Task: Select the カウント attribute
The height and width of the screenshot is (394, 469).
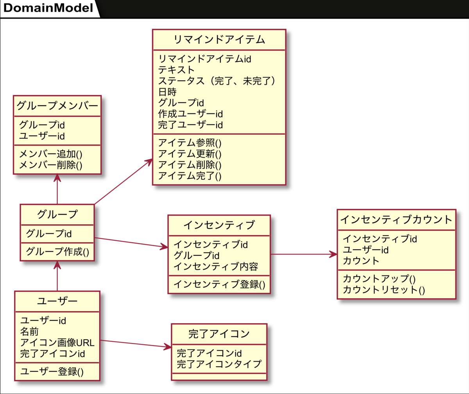Action: tap(361, 260)
